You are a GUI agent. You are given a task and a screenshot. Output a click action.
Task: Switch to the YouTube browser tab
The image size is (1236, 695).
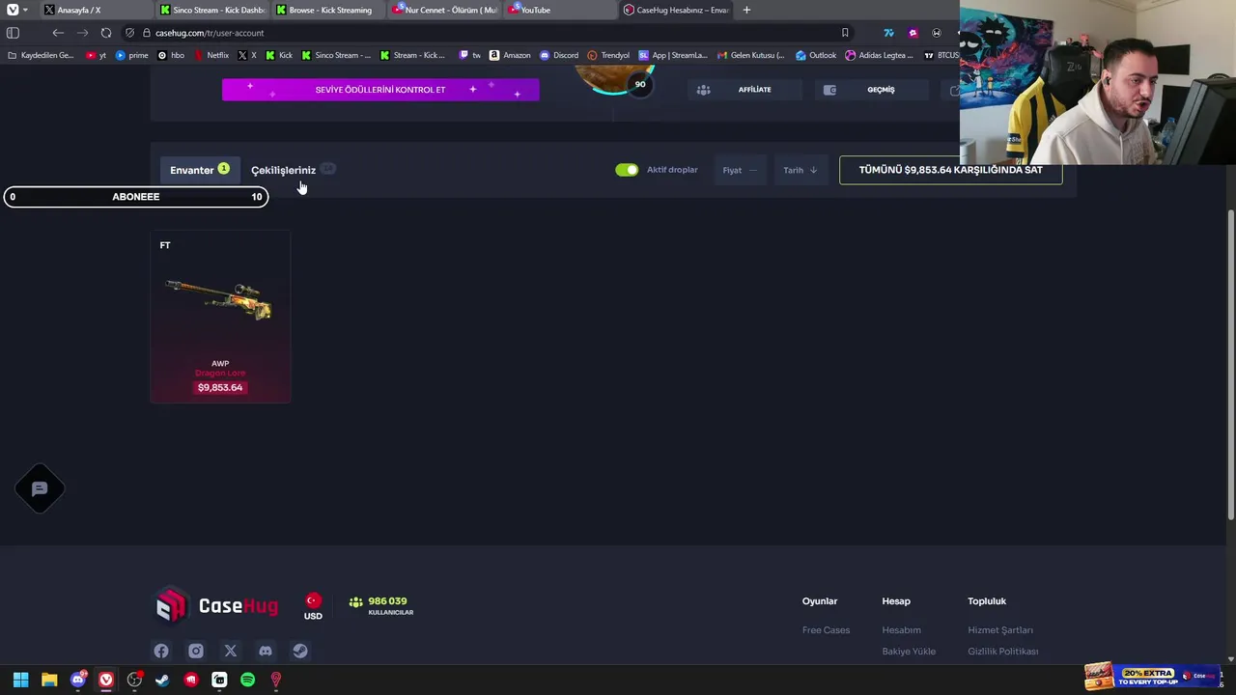560,10
